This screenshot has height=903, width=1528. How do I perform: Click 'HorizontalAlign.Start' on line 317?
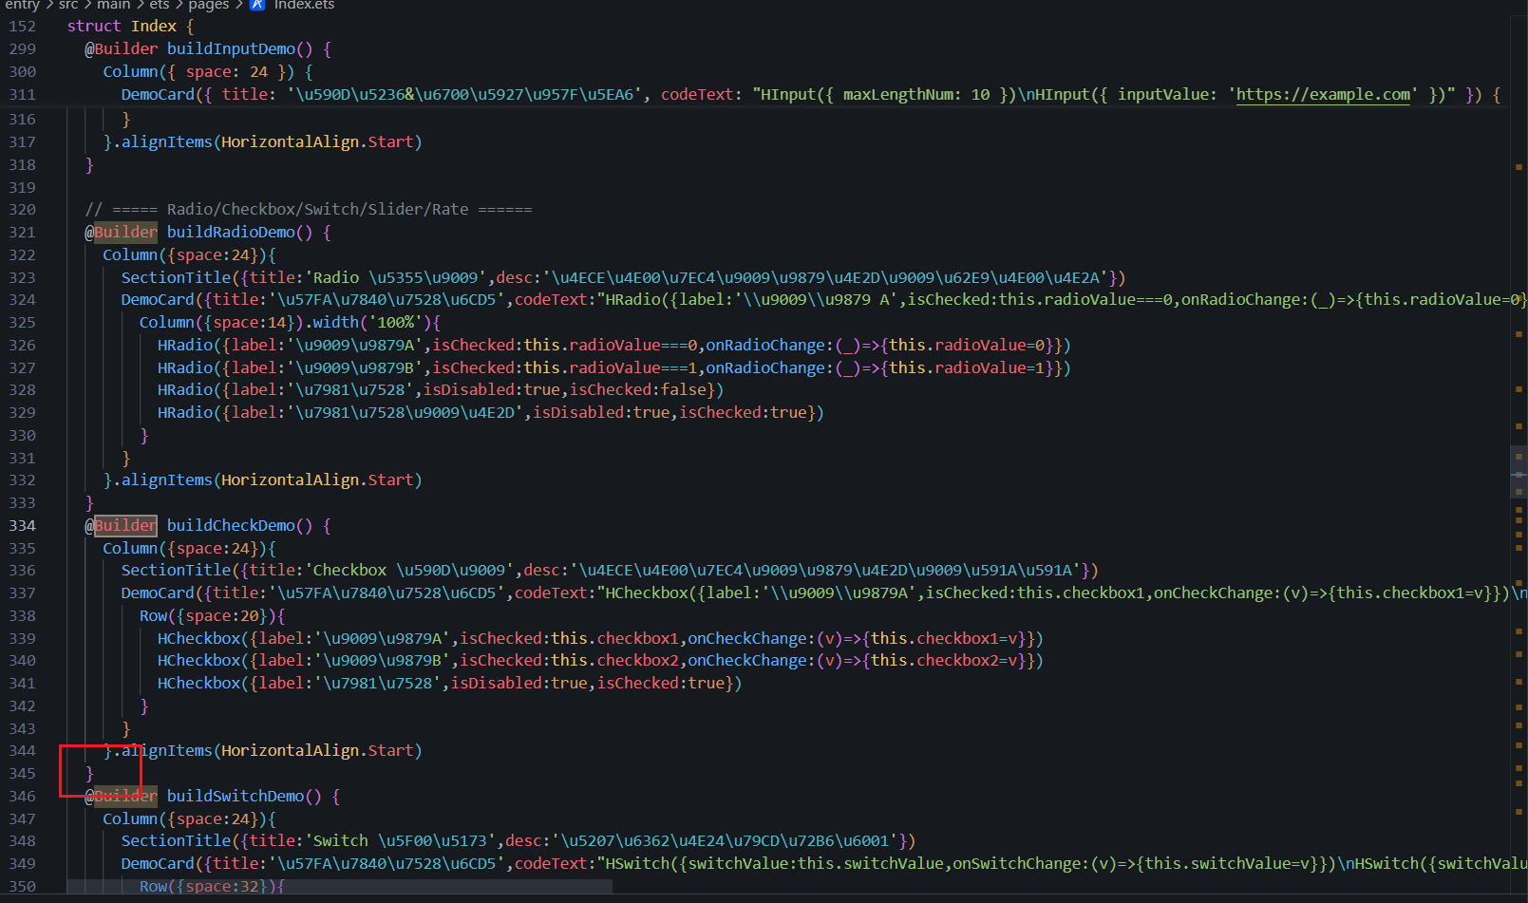318,141
